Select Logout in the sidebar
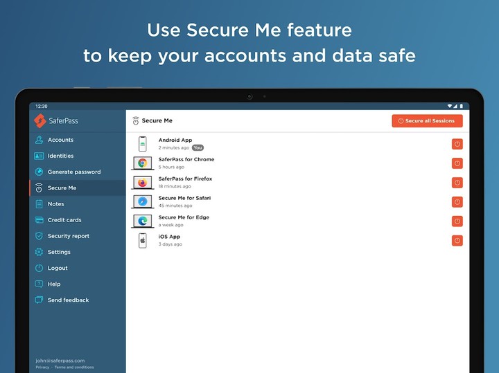The image size is (499, 373). 78,268
